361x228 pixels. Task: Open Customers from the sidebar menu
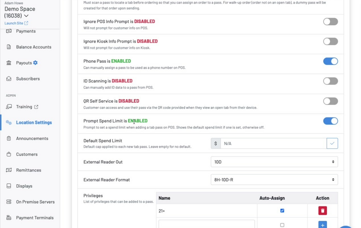coord(27,154)
